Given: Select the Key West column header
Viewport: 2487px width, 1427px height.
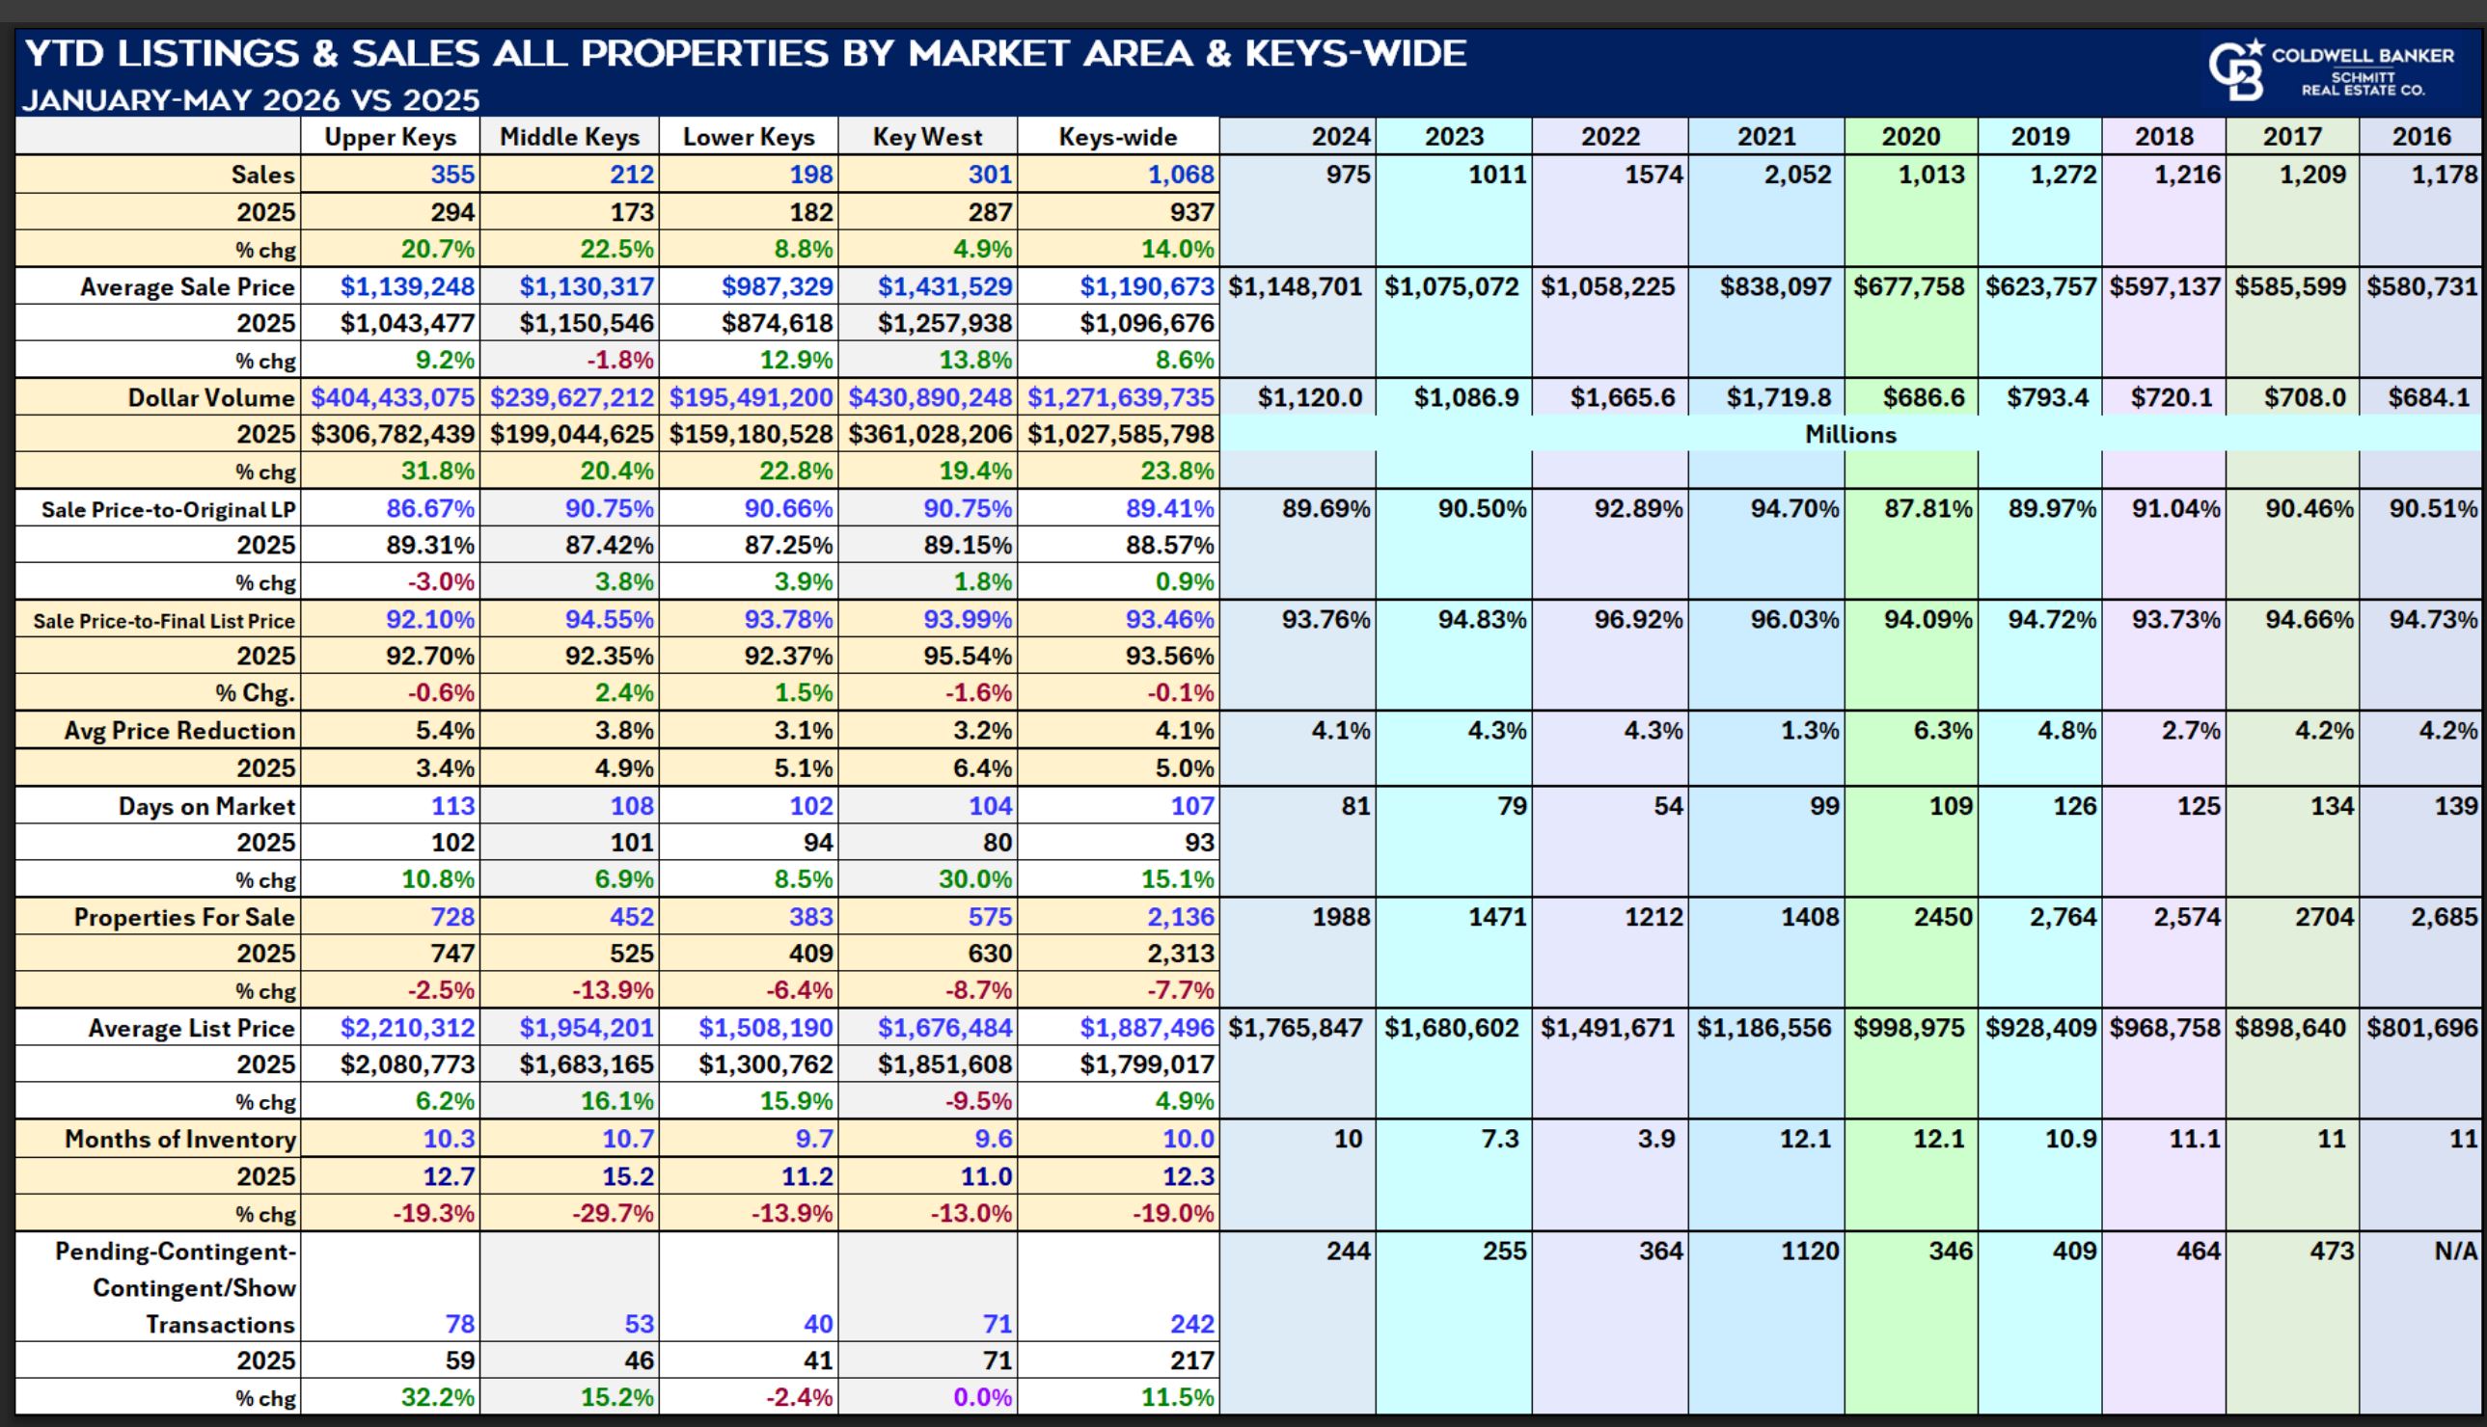Looking at the screenshot, I should [927, 137].
